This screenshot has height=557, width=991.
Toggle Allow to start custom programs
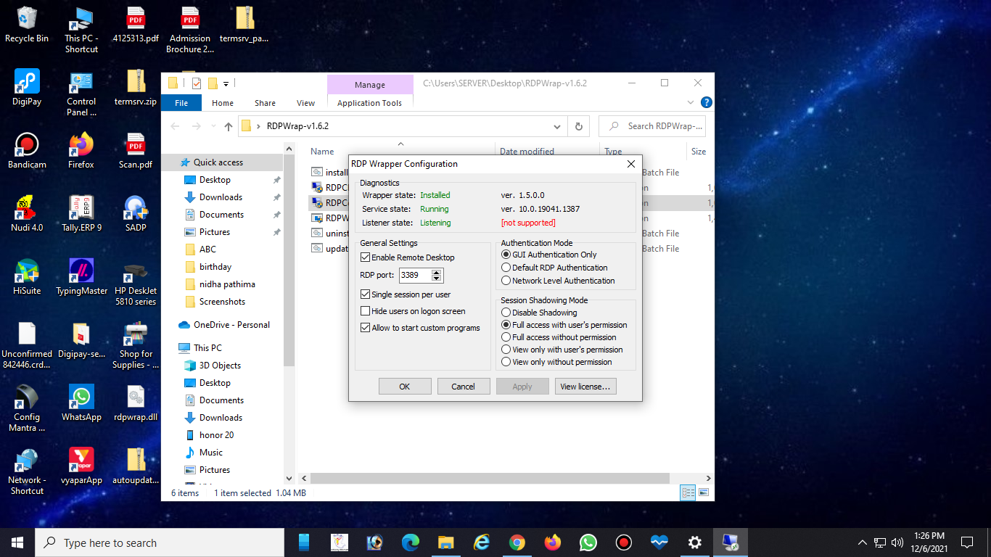click(365, 328)
